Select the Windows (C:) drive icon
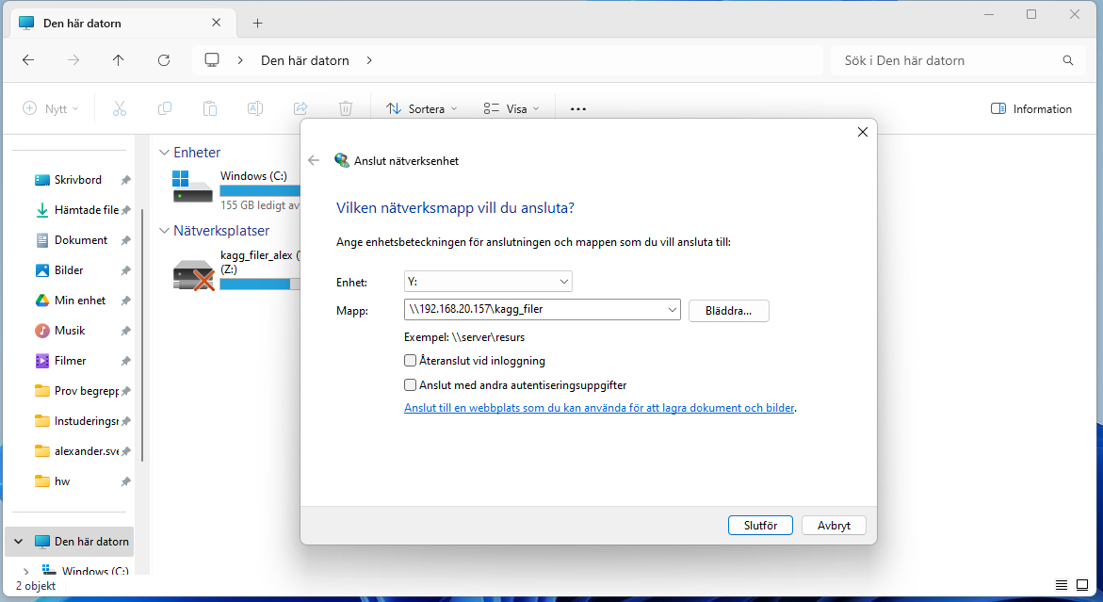The width and height of the screenshot is (1103, 602). click(193, 186)
